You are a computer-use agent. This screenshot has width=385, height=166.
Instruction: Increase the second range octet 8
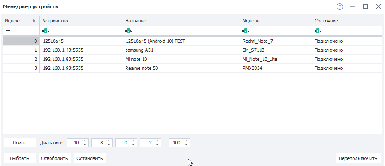click(109, 141)
